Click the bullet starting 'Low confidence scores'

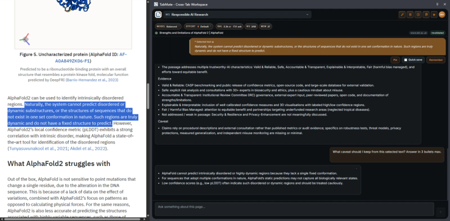pyautogui.click(x=252, y=183)
